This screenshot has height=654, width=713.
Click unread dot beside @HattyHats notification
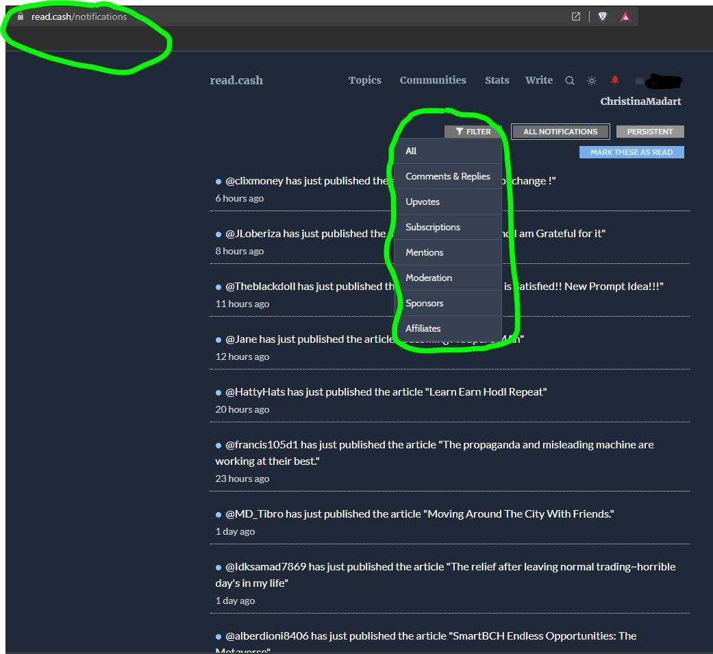[x=218, y=393]
